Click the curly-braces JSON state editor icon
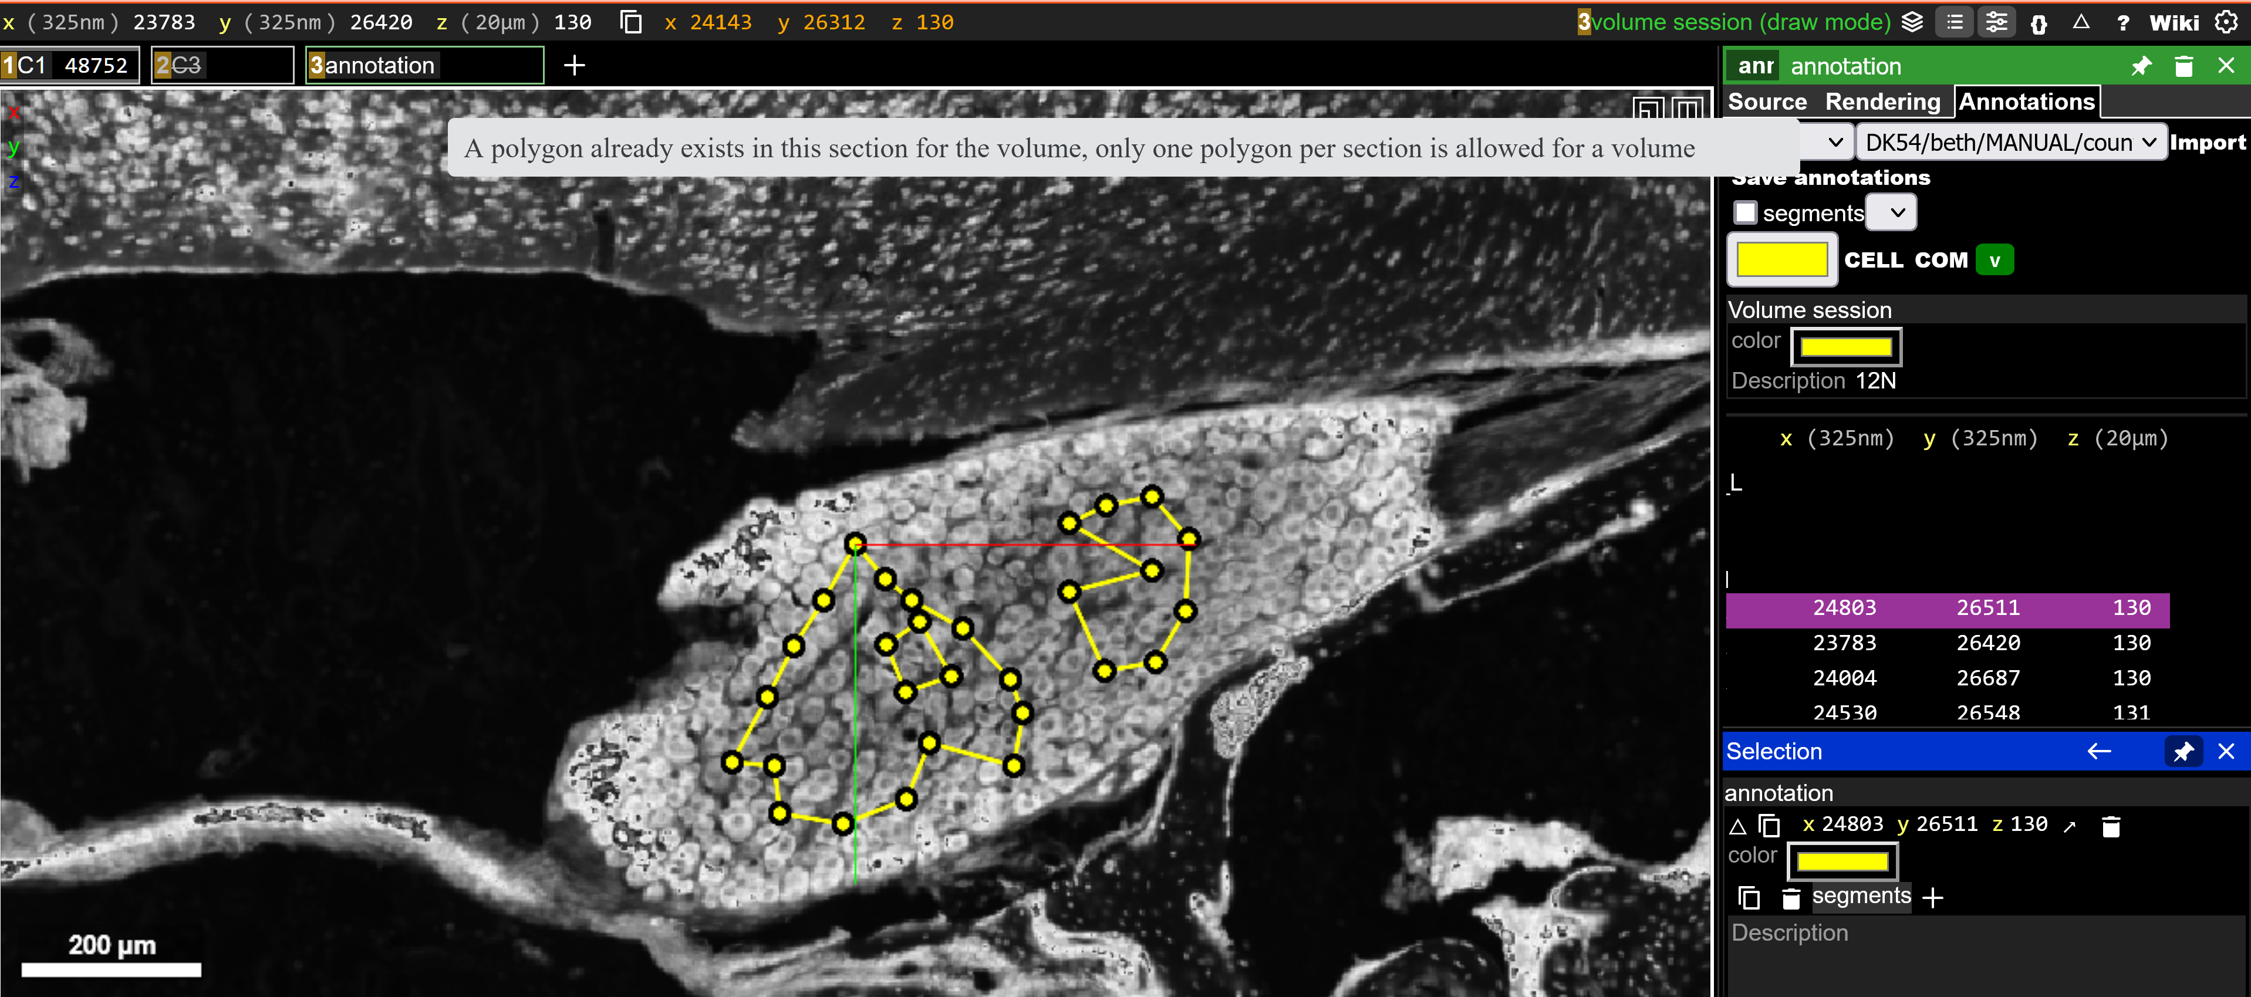 coord(2040,22)
